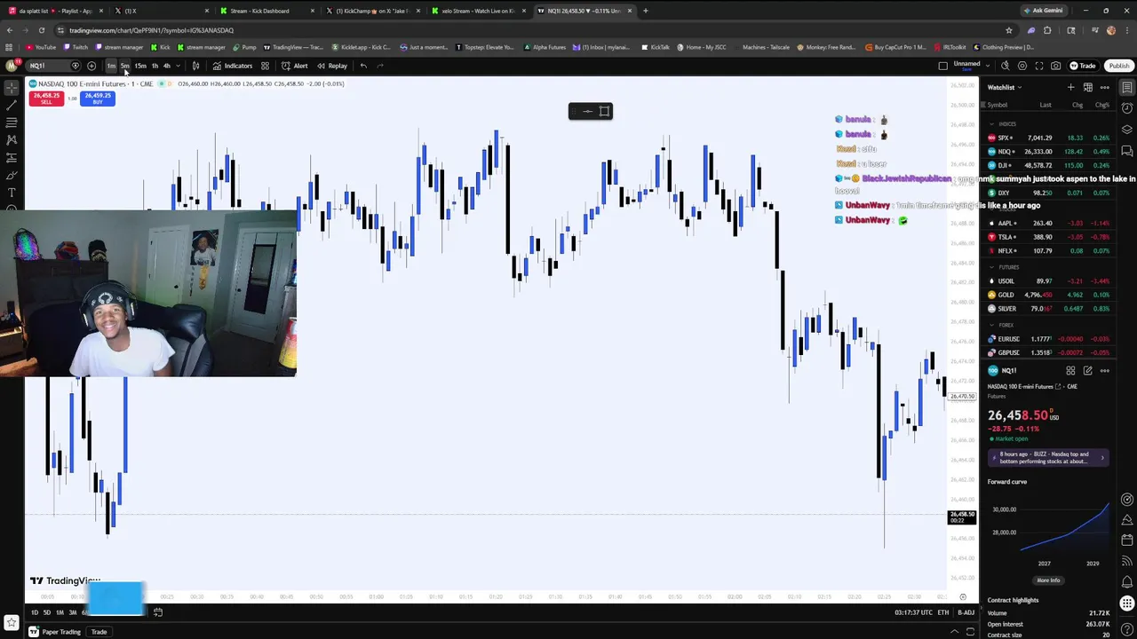
Task: Open the indicator templates grid icon
Action: pos(265,66)
